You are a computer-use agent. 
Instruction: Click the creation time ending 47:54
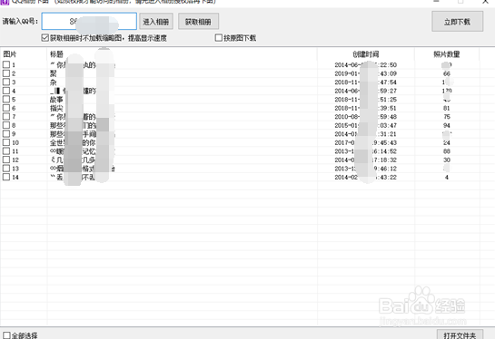coord(365,82)
